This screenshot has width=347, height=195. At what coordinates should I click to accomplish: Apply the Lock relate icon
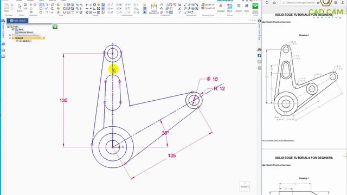click(99, 5)
